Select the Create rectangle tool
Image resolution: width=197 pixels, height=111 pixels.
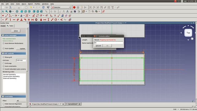click(37, 16)
